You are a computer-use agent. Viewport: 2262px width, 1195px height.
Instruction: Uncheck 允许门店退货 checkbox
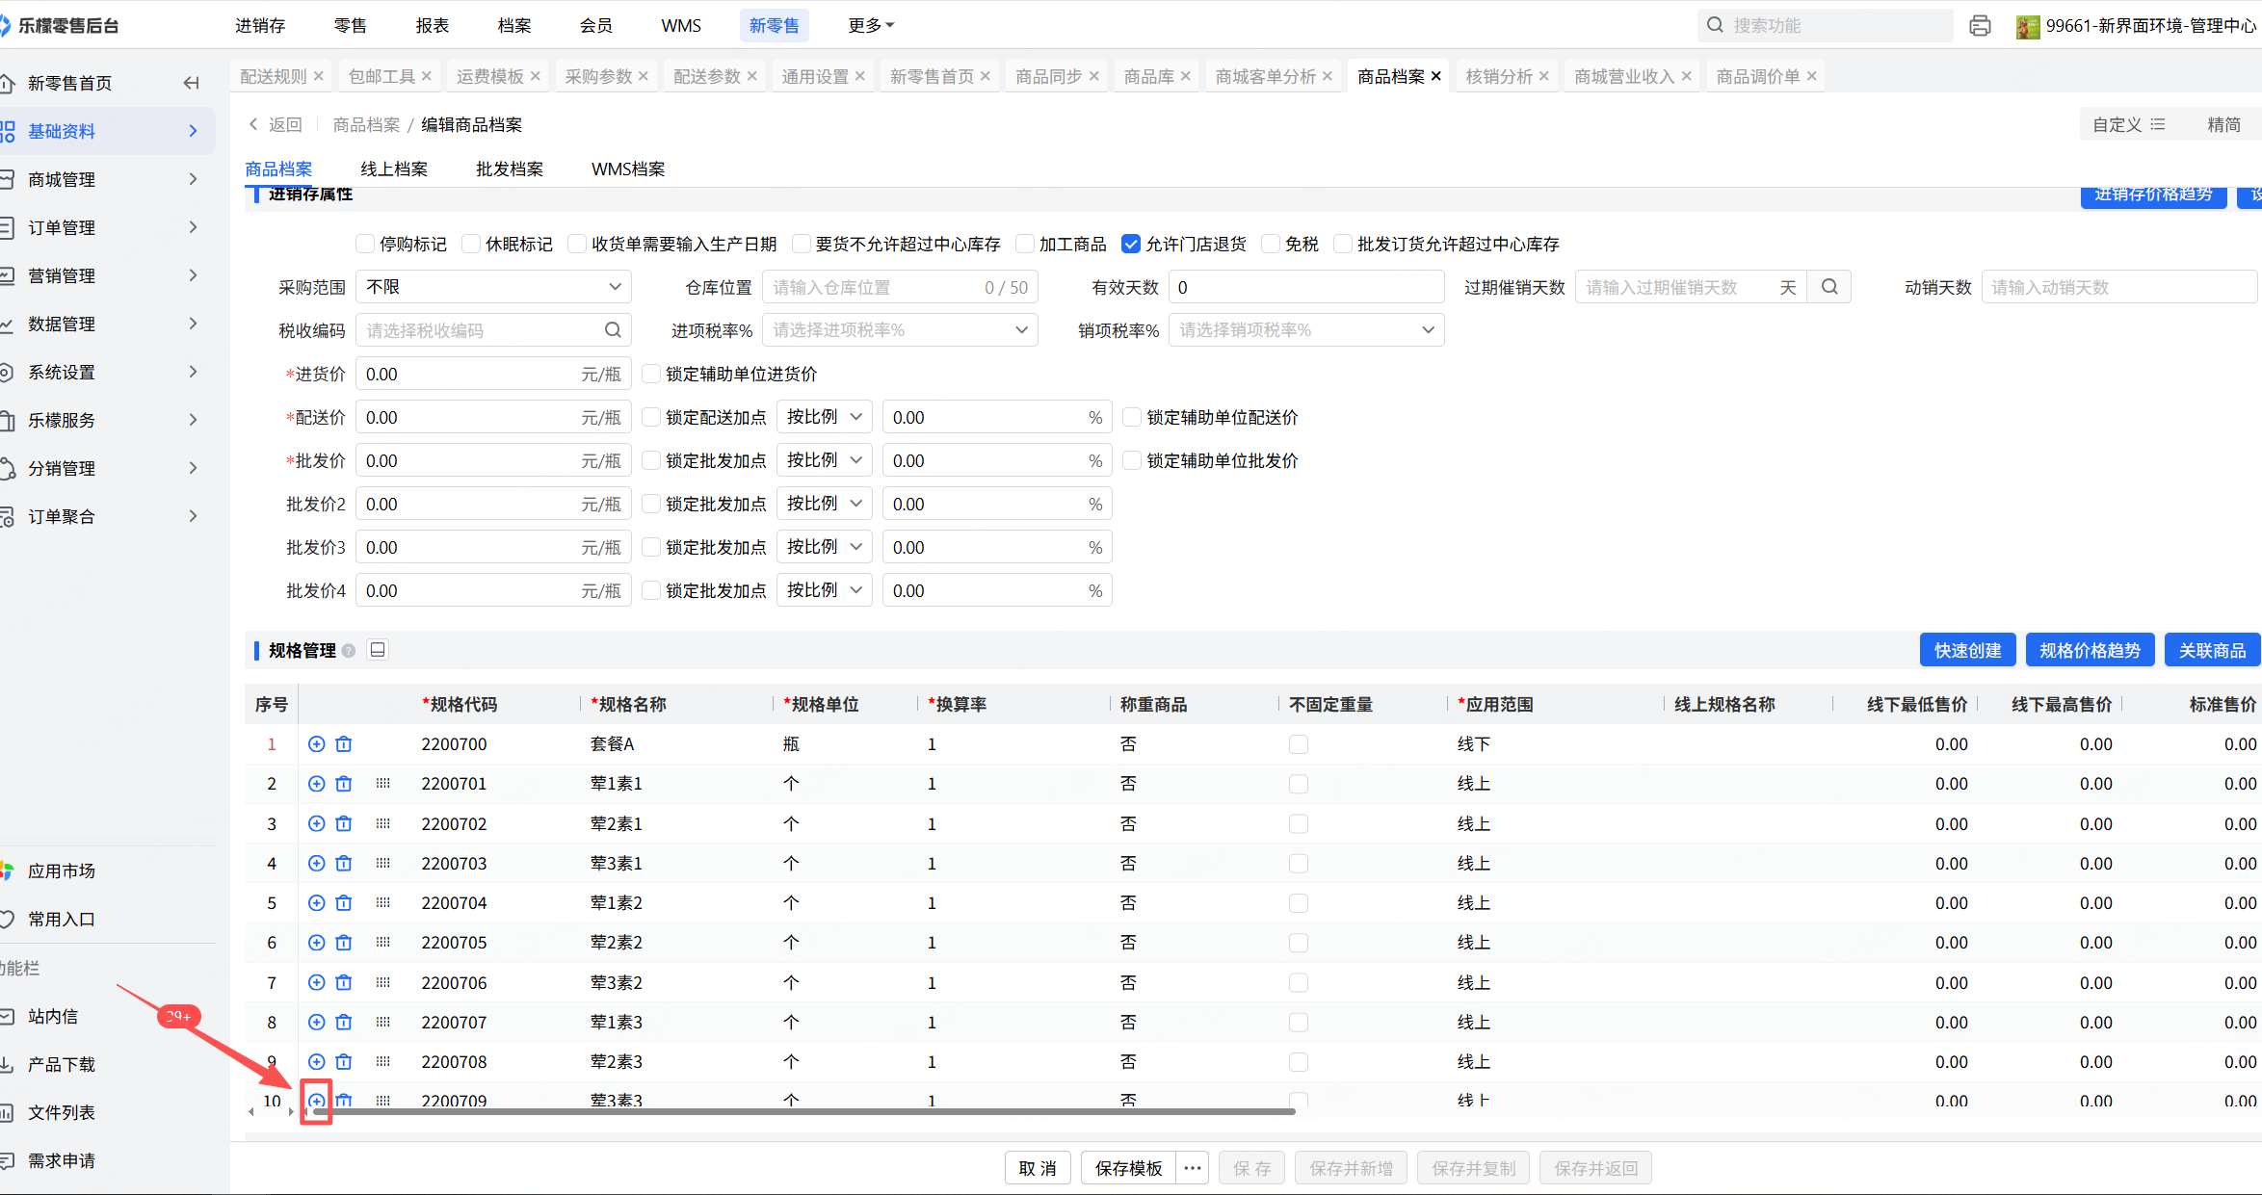pos(1131,245)
